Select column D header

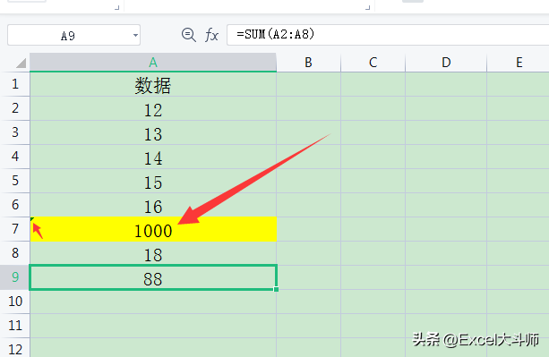pos(446,63)
